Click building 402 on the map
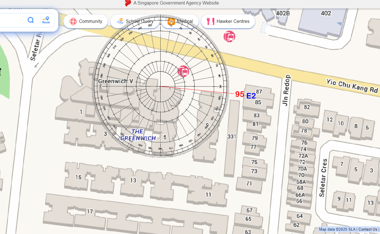 click(x=326, y=13)
